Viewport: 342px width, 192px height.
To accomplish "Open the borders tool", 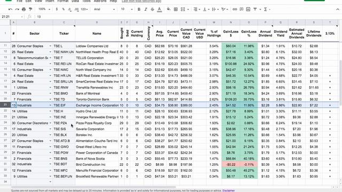I will (x=176, y=10).
